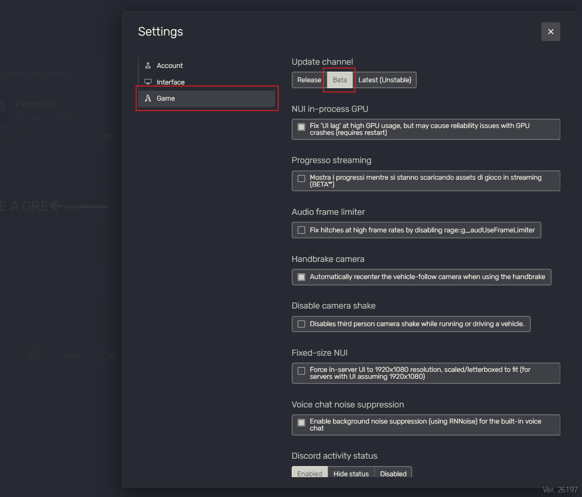Viewport: 582px width, 497px height.
Task: Click the Game section icon
Action: (148, 98)
